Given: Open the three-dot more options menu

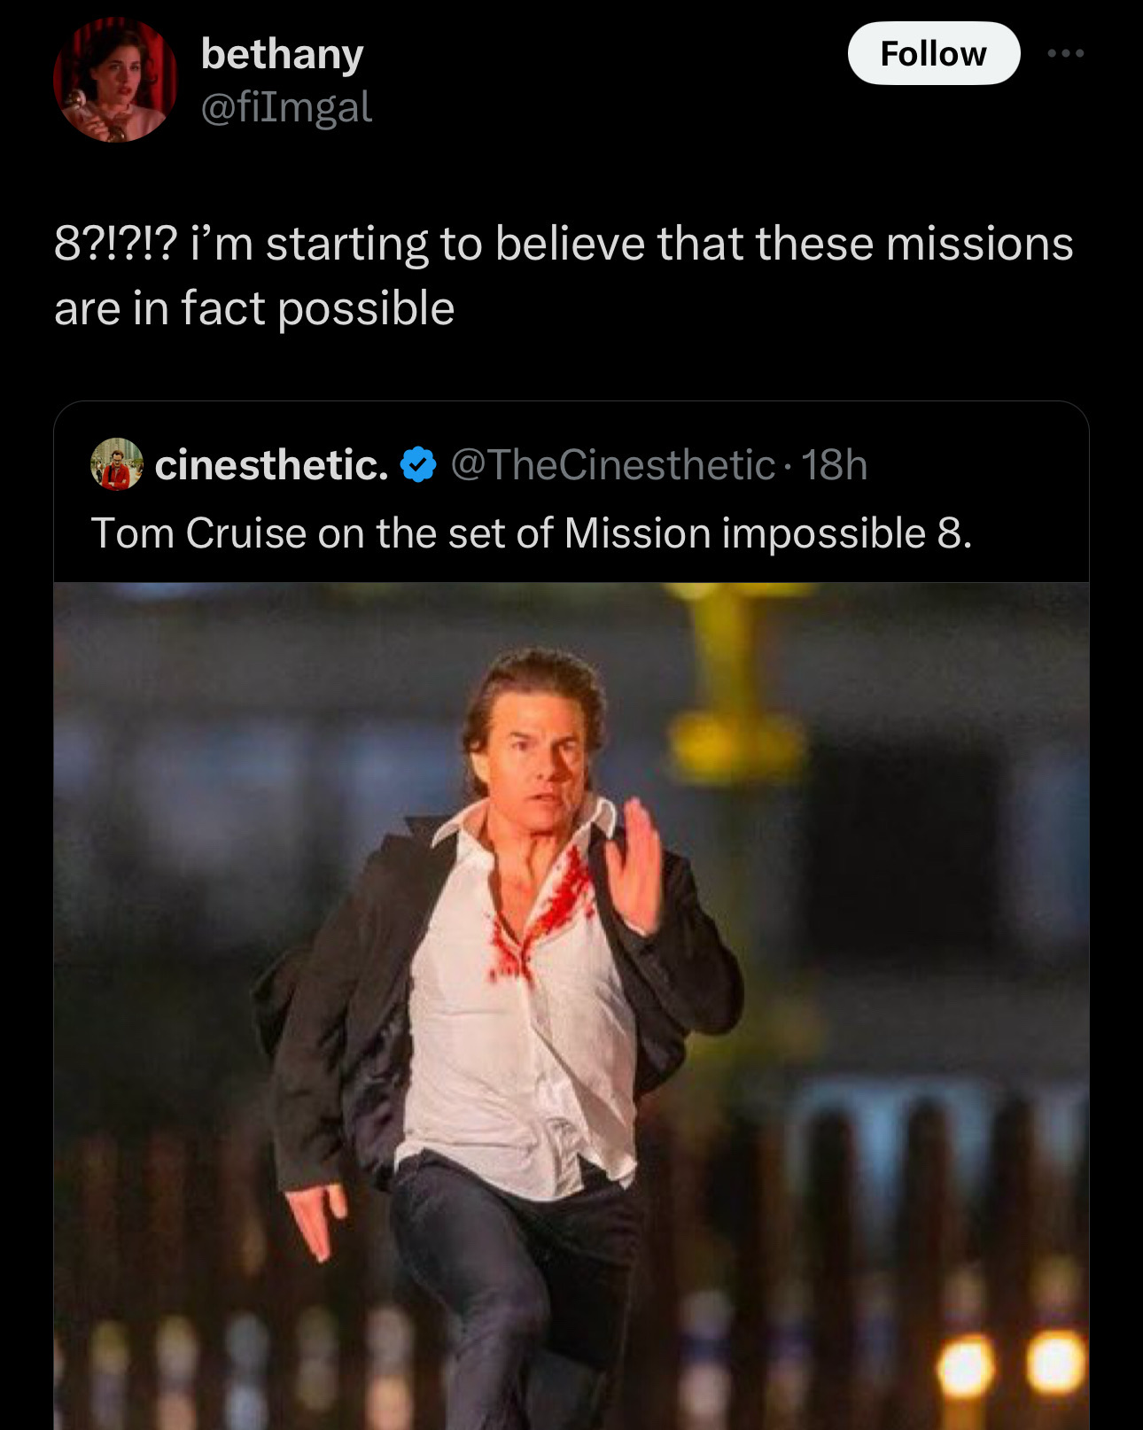Looking at the screenshot, I should [1065, 54].
